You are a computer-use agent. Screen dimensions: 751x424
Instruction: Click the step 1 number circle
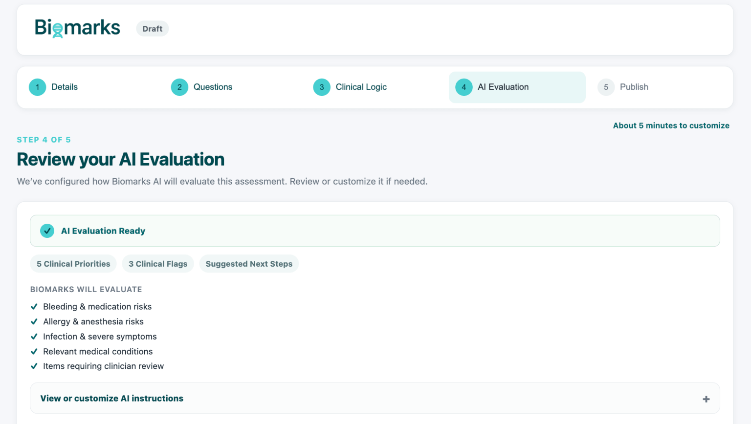pyautogui.click(x=38, y=87)
